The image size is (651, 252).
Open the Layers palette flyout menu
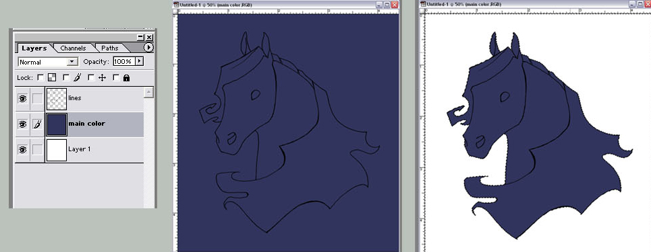(x=148, y=48)
